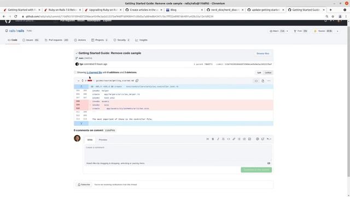Click the GitHub search field

34,21
